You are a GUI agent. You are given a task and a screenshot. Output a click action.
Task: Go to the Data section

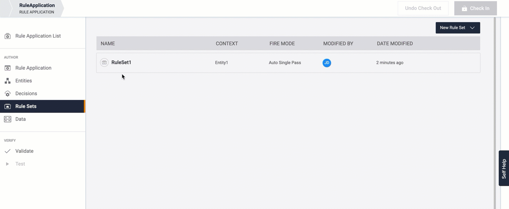pos(20,119)
